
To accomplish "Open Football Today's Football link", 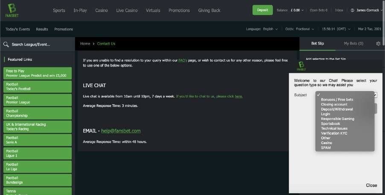I will pos(38,86).
